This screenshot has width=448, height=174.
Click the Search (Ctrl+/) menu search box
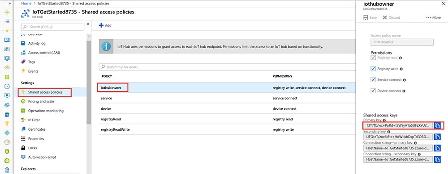(52, 27)
